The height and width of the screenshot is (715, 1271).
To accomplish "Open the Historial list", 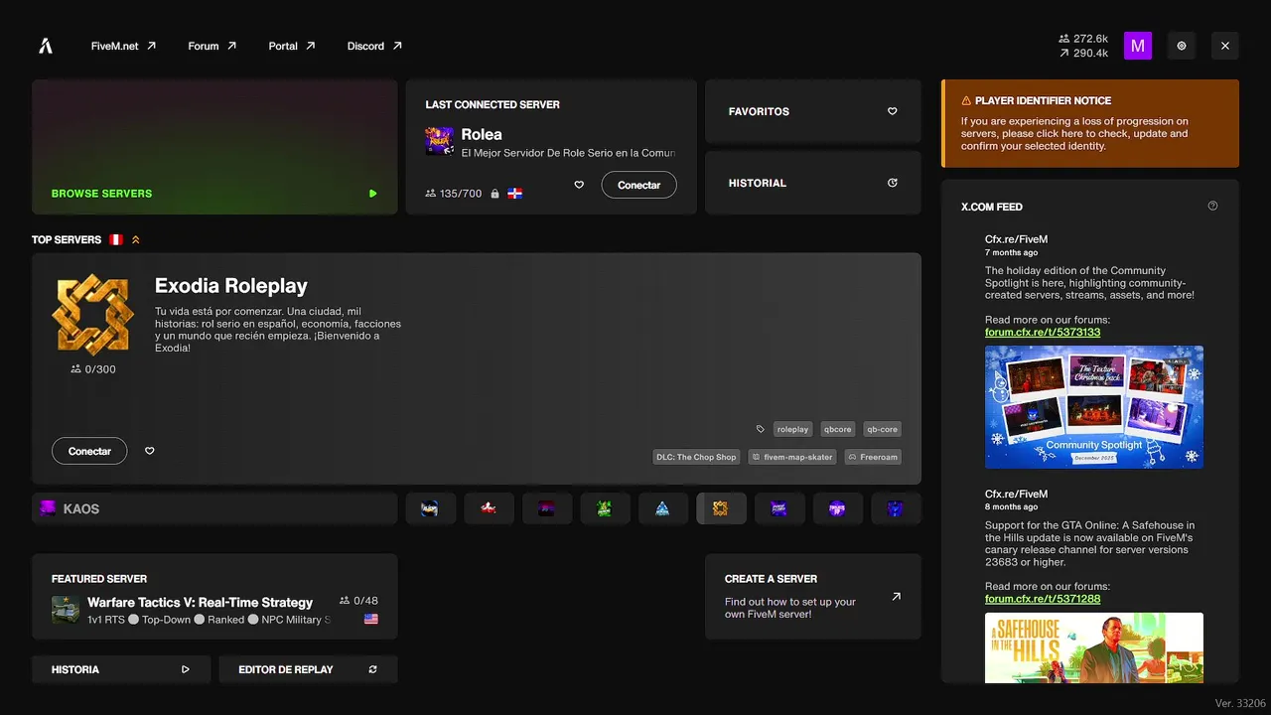I will pos(813,183).
